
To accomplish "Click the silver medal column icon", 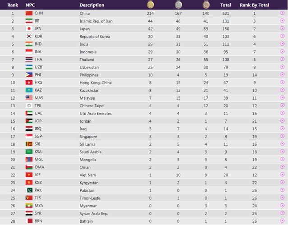I will coord(178,5).
